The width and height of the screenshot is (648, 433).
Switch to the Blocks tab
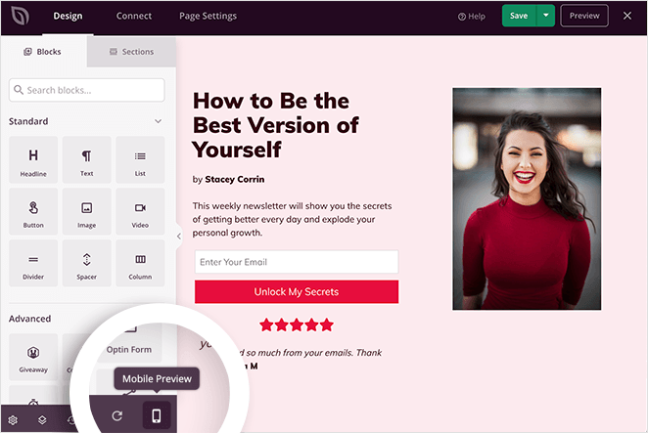43,52
